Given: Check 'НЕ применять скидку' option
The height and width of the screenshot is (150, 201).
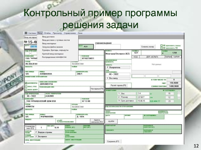Looking at the screenshot, I should (161, 45).
